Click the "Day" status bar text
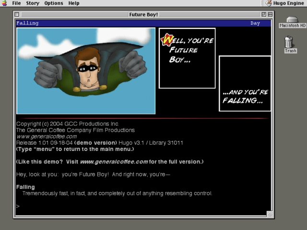The width and height of the screenshot is (307, 230). 255,23
